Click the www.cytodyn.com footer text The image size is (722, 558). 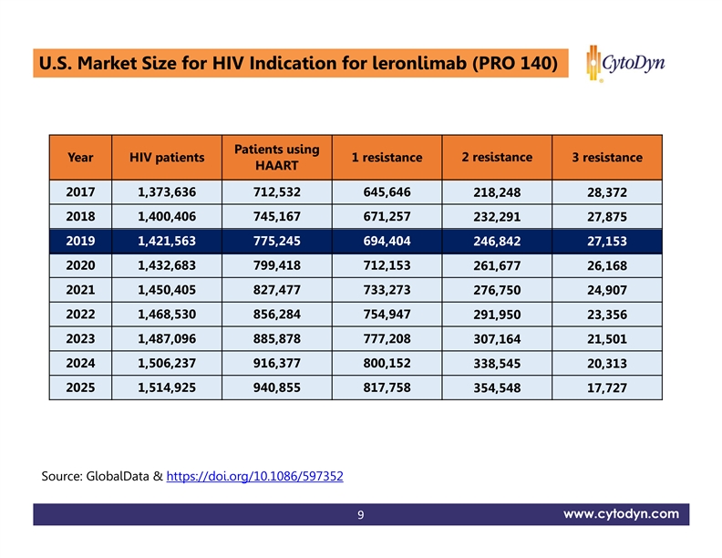(621, 514)
